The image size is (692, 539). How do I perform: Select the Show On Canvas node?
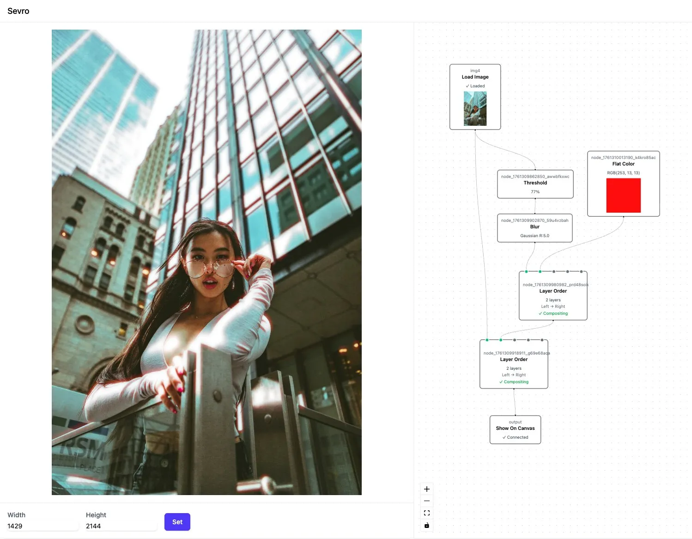[515, 430]
